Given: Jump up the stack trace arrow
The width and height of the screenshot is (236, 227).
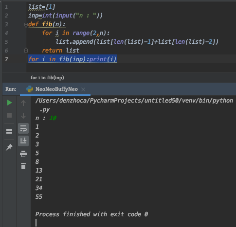Looking at the screenshot, I should click(x=23, y=103).
